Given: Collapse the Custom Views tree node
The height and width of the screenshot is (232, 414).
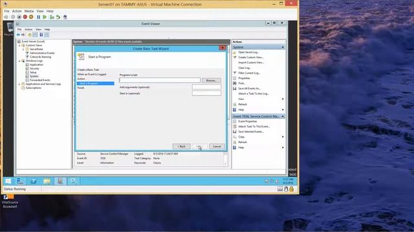Looking at the screenshot, I should click(x=19, y=45).
